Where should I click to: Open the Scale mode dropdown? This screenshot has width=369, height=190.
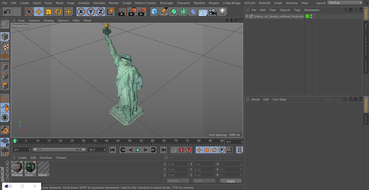point(204,181)
